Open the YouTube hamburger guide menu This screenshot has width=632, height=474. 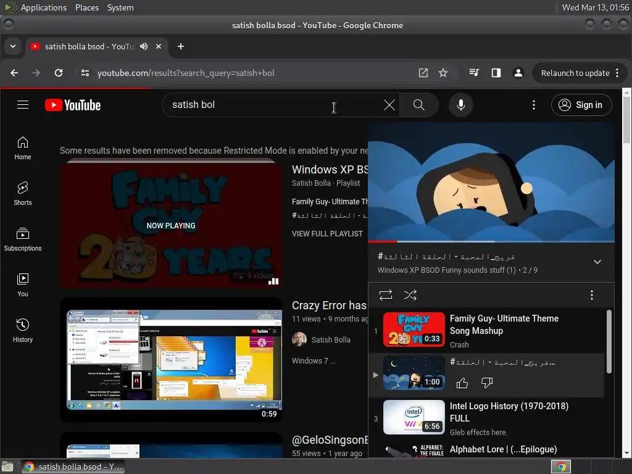pyautogui.click(x=23, y=105)
